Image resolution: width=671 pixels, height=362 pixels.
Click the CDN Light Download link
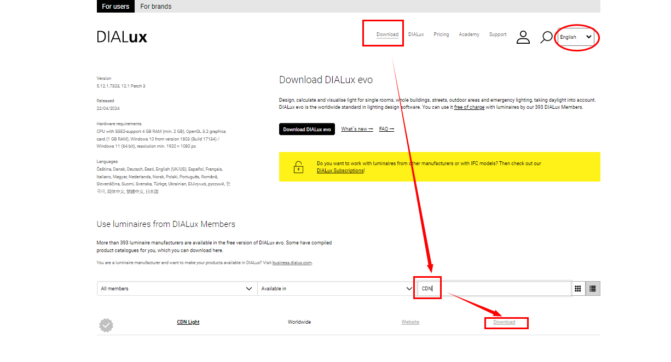[x=504, y=322]
